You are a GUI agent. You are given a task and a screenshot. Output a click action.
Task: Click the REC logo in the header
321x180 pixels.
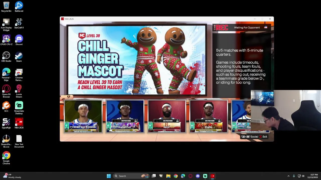(x=221, y=27)
